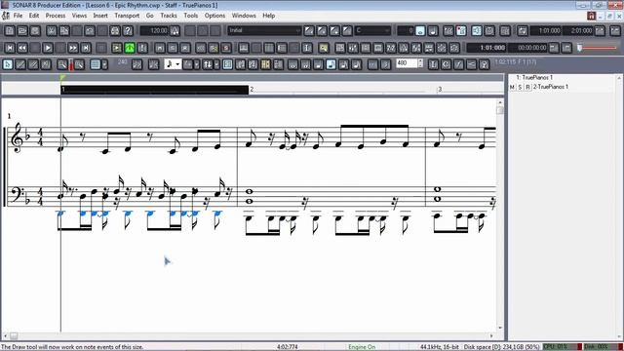The width and height of the screenshot is (624, 351).
Task: Click the SMPTE 00:00:00:00 time display
Action: pos(528,48)
